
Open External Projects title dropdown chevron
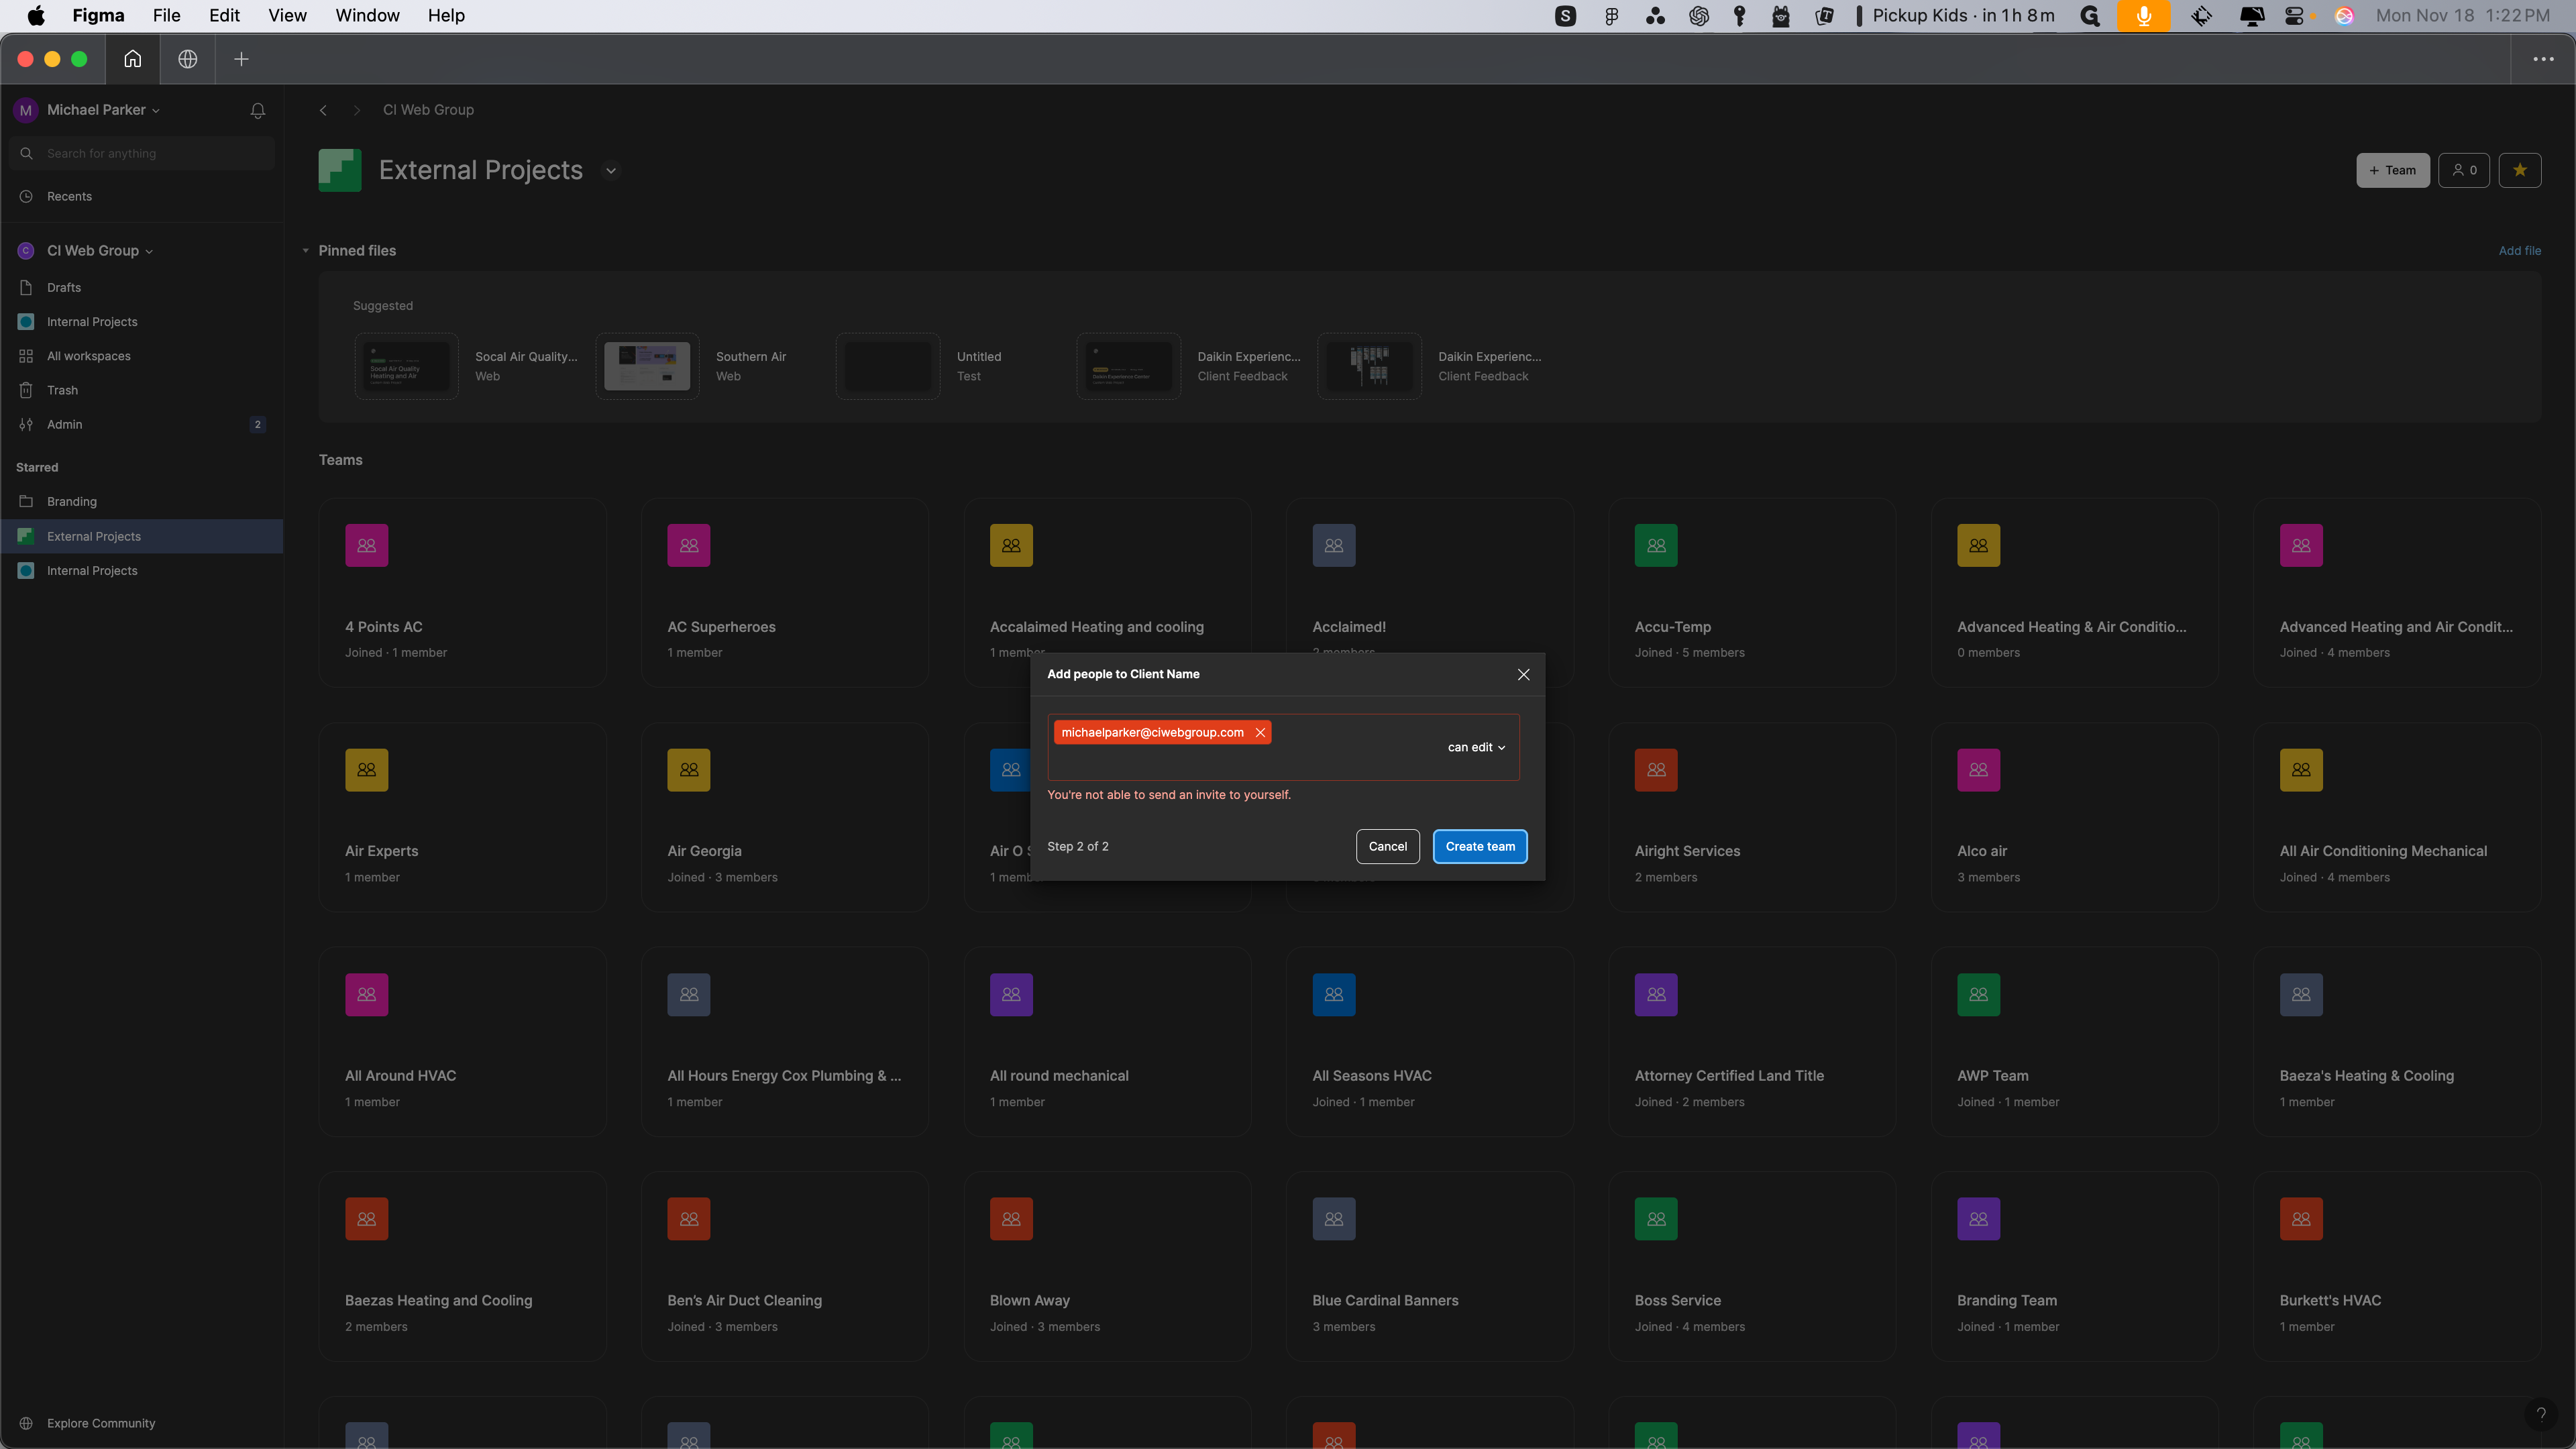(611, 170)
